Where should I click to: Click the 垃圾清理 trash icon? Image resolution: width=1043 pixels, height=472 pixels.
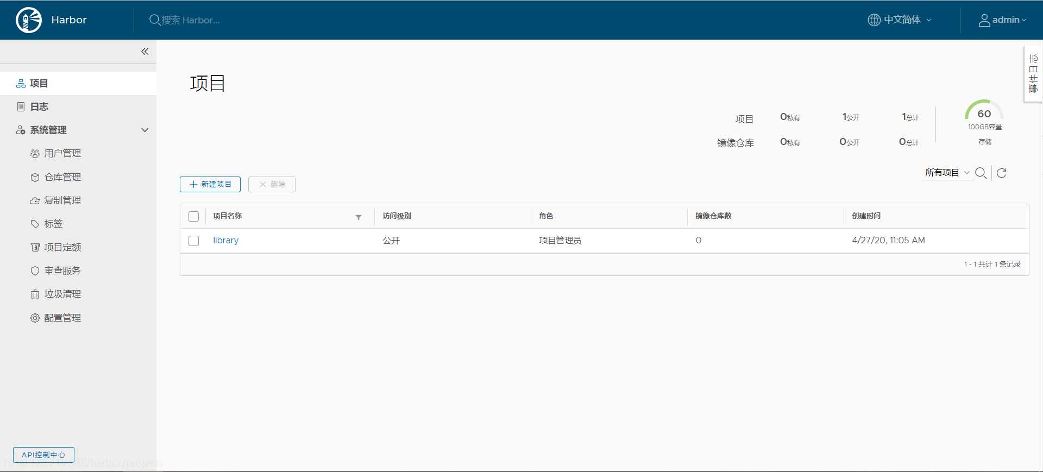pyautogui.click(x=35, y=294)
